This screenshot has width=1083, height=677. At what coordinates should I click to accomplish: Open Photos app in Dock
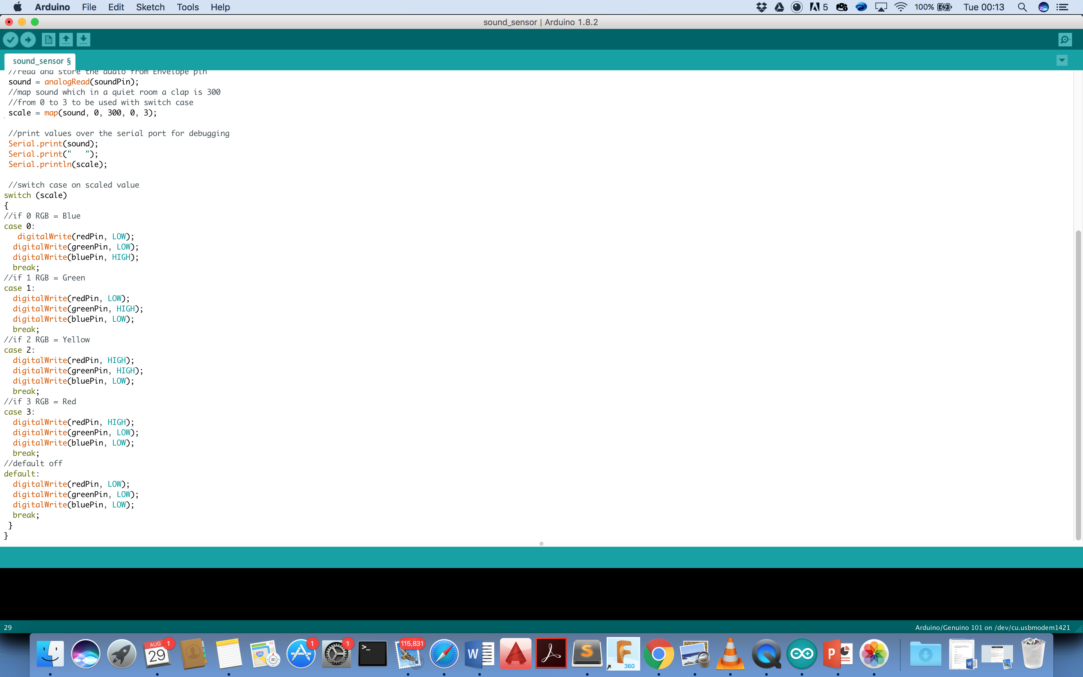click(x=873, y=654)
